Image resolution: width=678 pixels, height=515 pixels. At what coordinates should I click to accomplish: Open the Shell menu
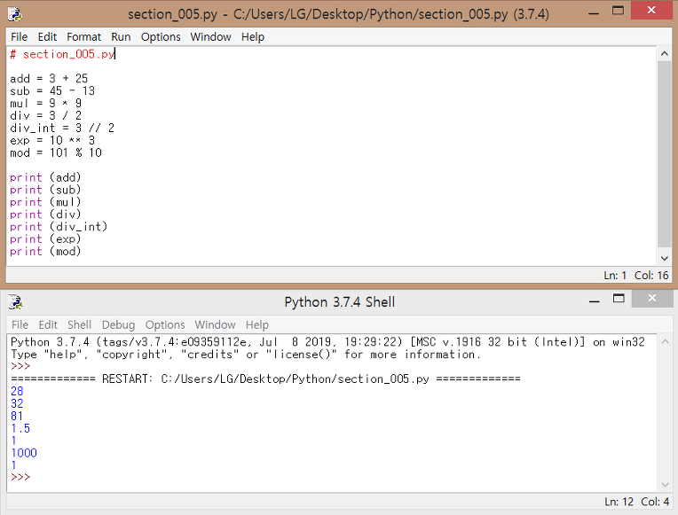[79, 324]
